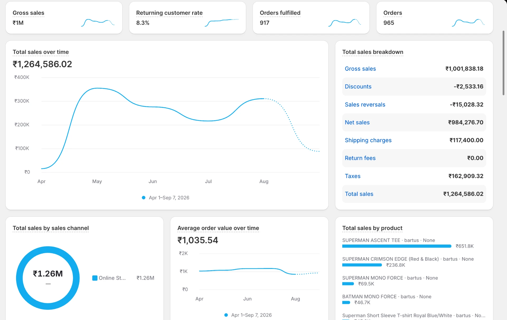This screenshot has height=320, width=507.
Task: Open the Return fees link
Action: 360,158
